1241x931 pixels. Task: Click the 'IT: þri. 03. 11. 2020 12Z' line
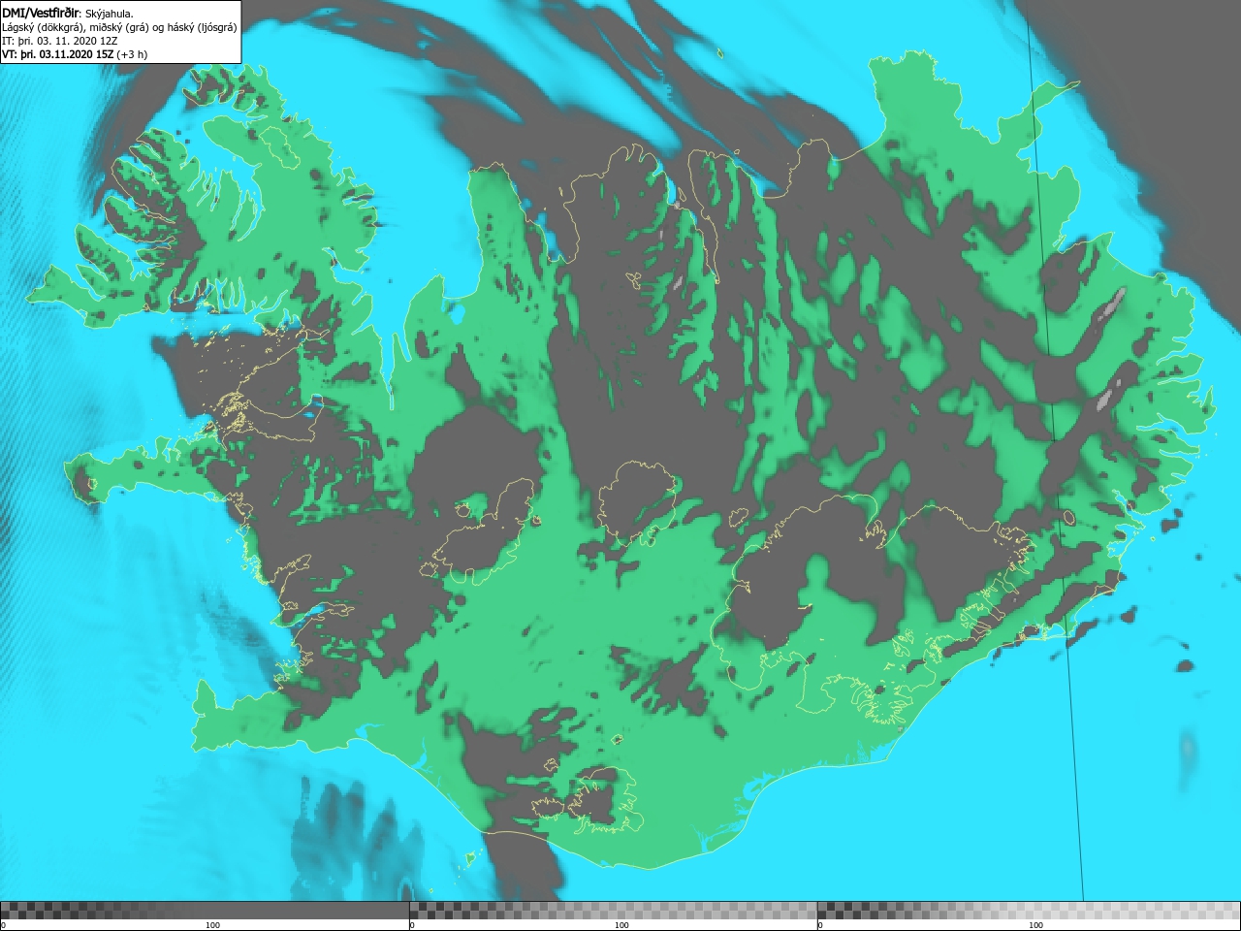(60, 41)
